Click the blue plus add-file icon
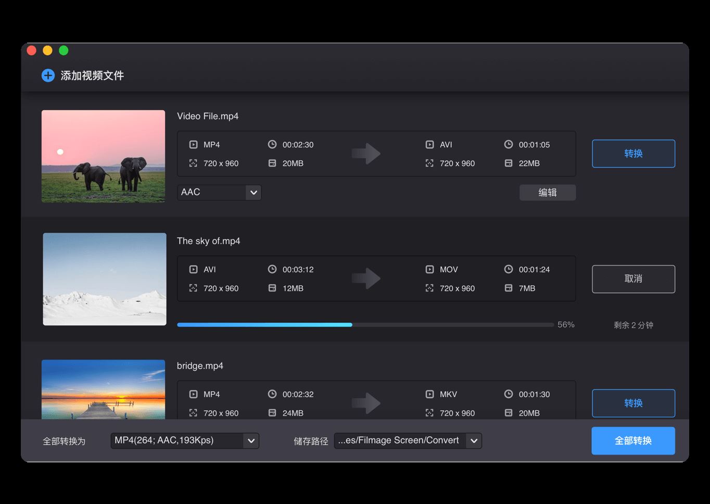This screenshot has height=504, width=710. click(x=48, y=75)
